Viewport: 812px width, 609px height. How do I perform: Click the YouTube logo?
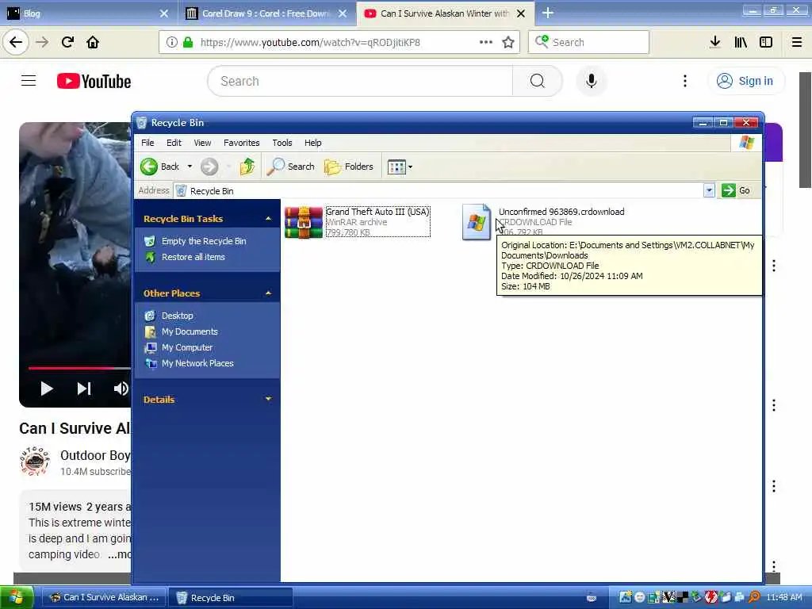click(x=94, y=82)
